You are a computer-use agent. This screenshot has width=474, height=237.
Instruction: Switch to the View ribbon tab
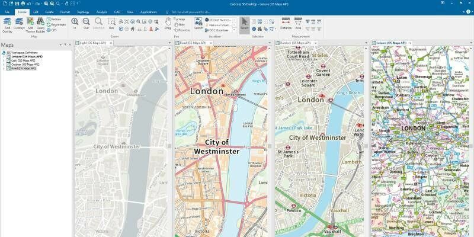(x=130, y=12)
